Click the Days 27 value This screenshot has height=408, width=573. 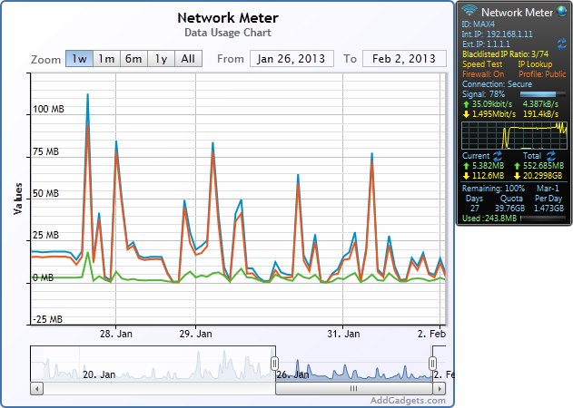tap(474, 209)
